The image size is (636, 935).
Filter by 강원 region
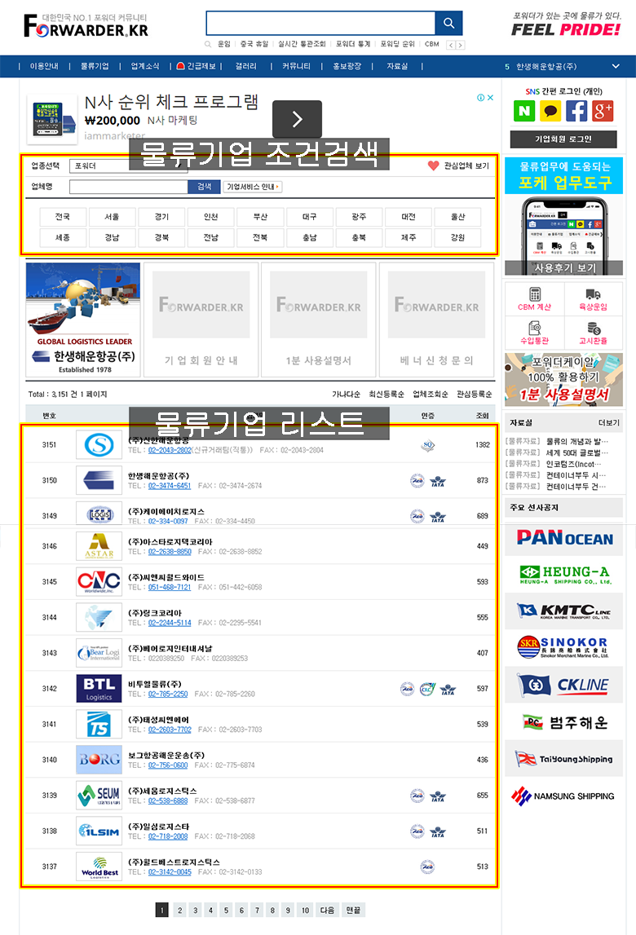(x=457, y=237)
